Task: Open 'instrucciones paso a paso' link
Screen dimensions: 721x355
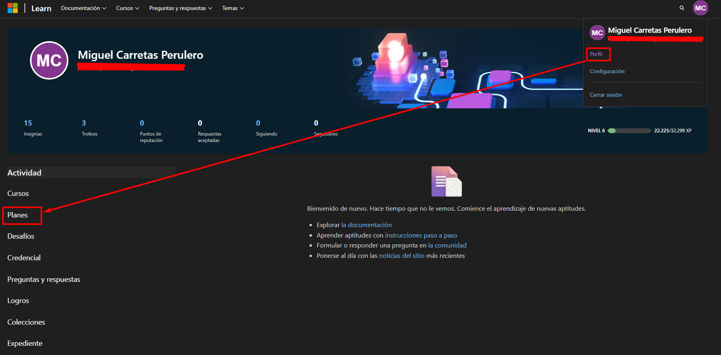Action: point(421,235)
